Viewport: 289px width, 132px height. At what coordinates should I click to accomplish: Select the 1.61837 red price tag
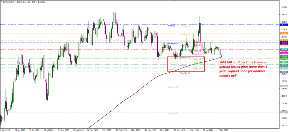[x=283, y=44]
